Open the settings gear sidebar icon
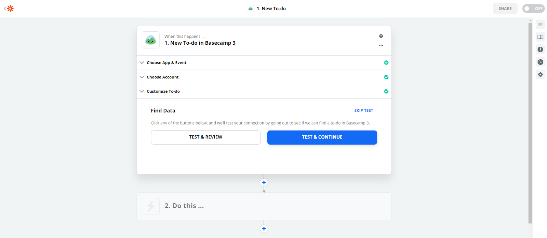Screen dimensions: 547x238 541,74
